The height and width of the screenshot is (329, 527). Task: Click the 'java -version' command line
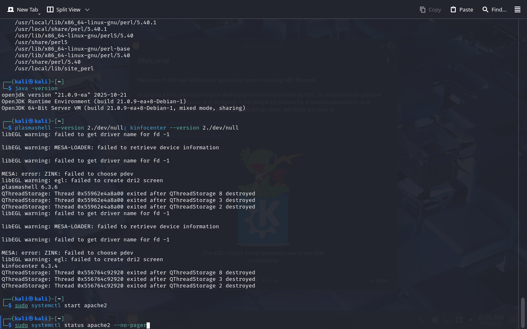click(x=36, y=88)
